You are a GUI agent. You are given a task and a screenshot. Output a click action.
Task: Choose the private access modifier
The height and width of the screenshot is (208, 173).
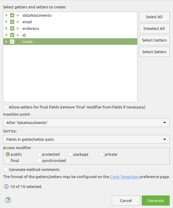tap(101, 154)
